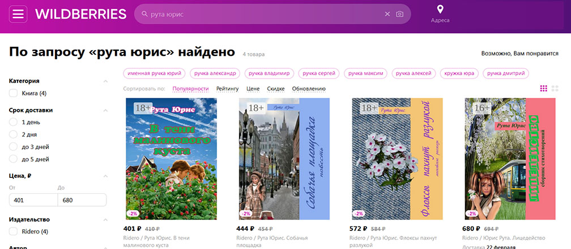
Task: Select delivery term 2 дня
Action: [14, 134]
